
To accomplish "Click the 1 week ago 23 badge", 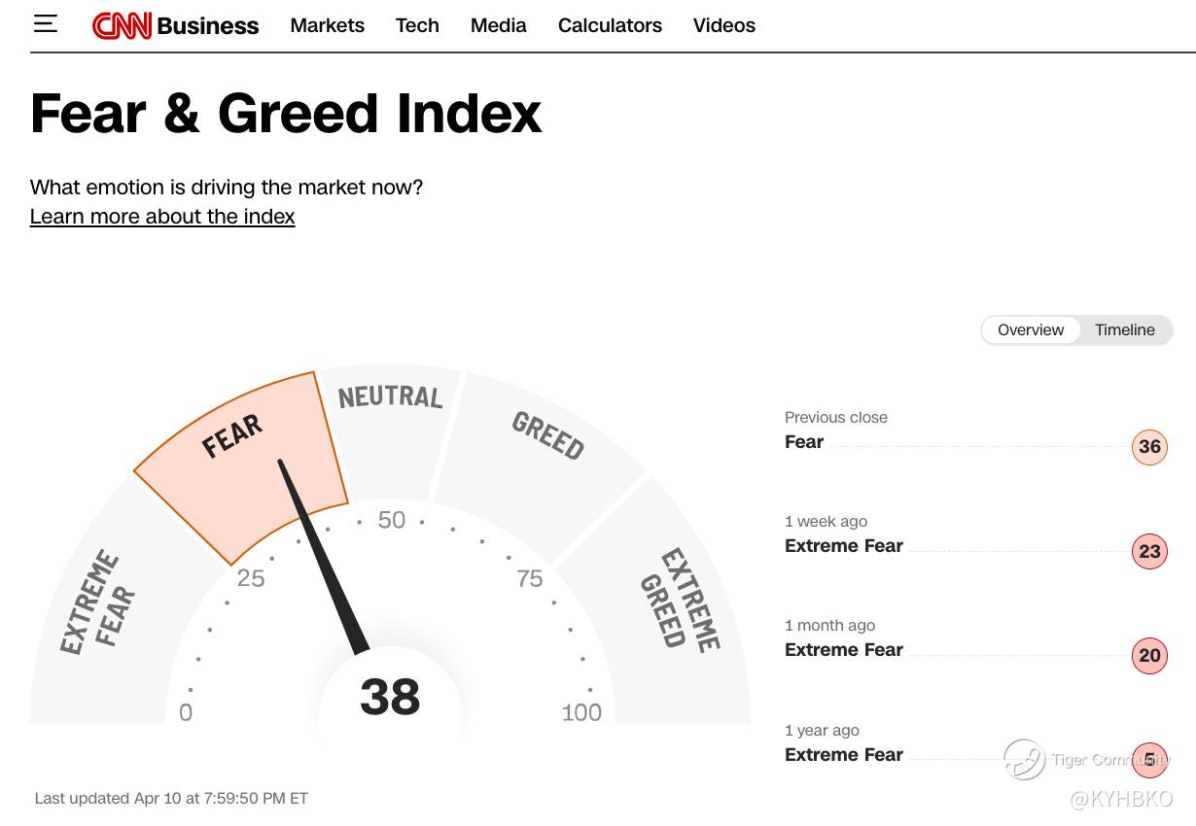I will pos(1149,552).
